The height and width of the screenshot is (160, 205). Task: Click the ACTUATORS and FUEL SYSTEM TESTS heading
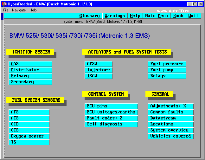coord(126,52)
